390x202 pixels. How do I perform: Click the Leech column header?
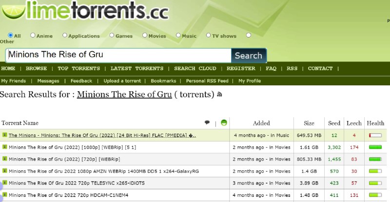[x=354, y=123]
